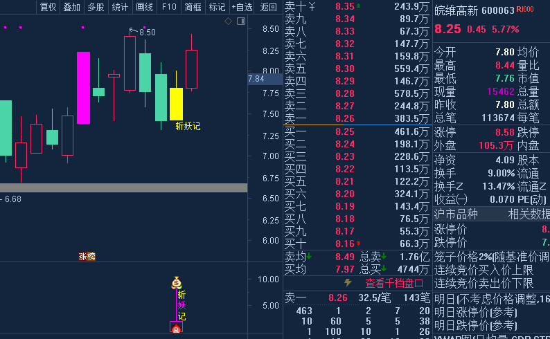Click 返回 to go back

268,7
